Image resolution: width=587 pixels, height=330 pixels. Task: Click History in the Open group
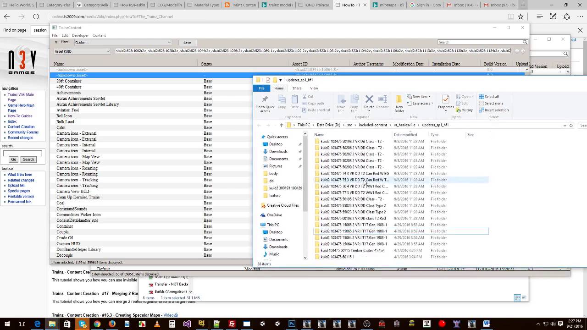click(x=465, y=110)
